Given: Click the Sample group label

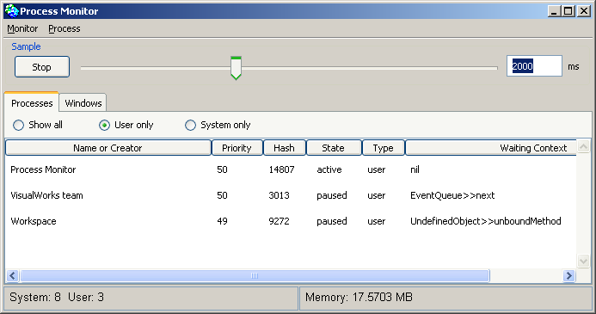Looking at the screenshot, I should click(26, 46).
